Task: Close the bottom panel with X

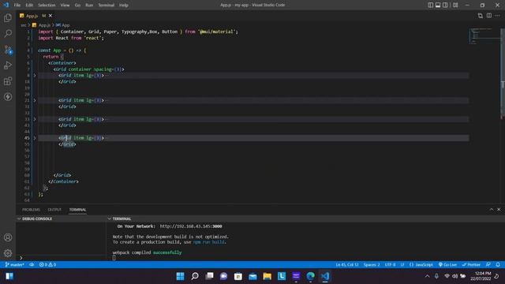Action: (499, 210)
